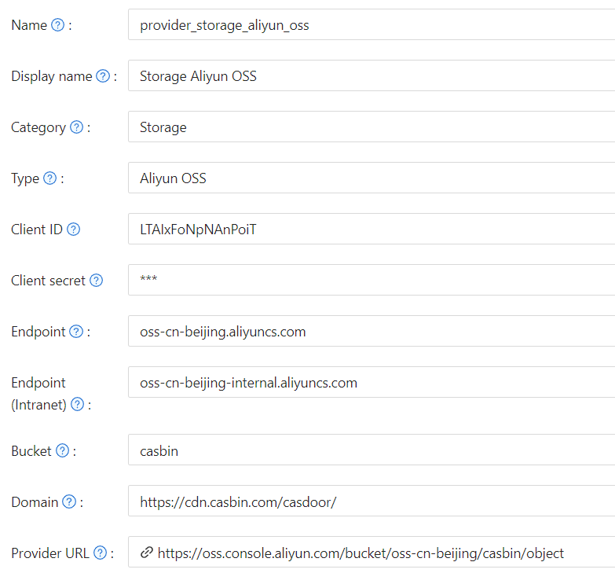The height and width of the screenshot is (573, 615).
Task: Click the Endpoint (Intranet) help icon
Action: pos(77,404)
